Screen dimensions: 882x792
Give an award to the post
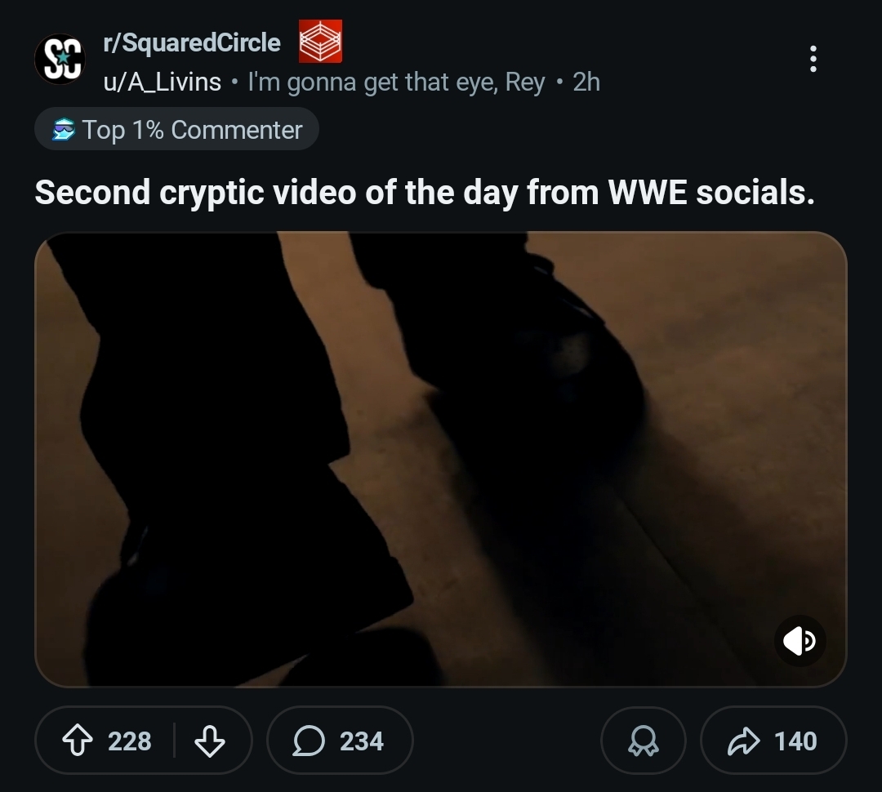click(x=643, y=741)
